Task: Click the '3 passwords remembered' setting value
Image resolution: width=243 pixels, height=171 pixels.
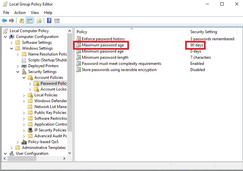Action: [x=212, y=39]
